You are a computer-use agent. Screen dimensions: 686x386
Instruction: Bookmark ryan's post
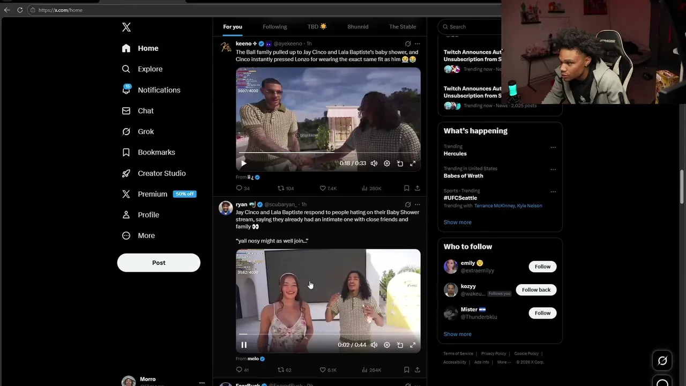click(407, 370)
